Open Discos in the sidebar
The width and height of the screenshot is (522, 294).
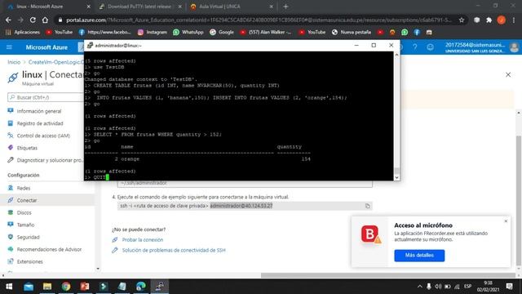tap(24, 212)
